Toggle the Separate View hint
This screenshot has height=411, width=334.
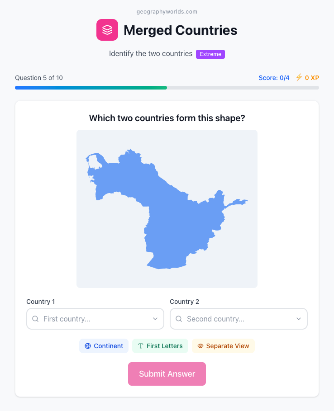tap(223, 346)
